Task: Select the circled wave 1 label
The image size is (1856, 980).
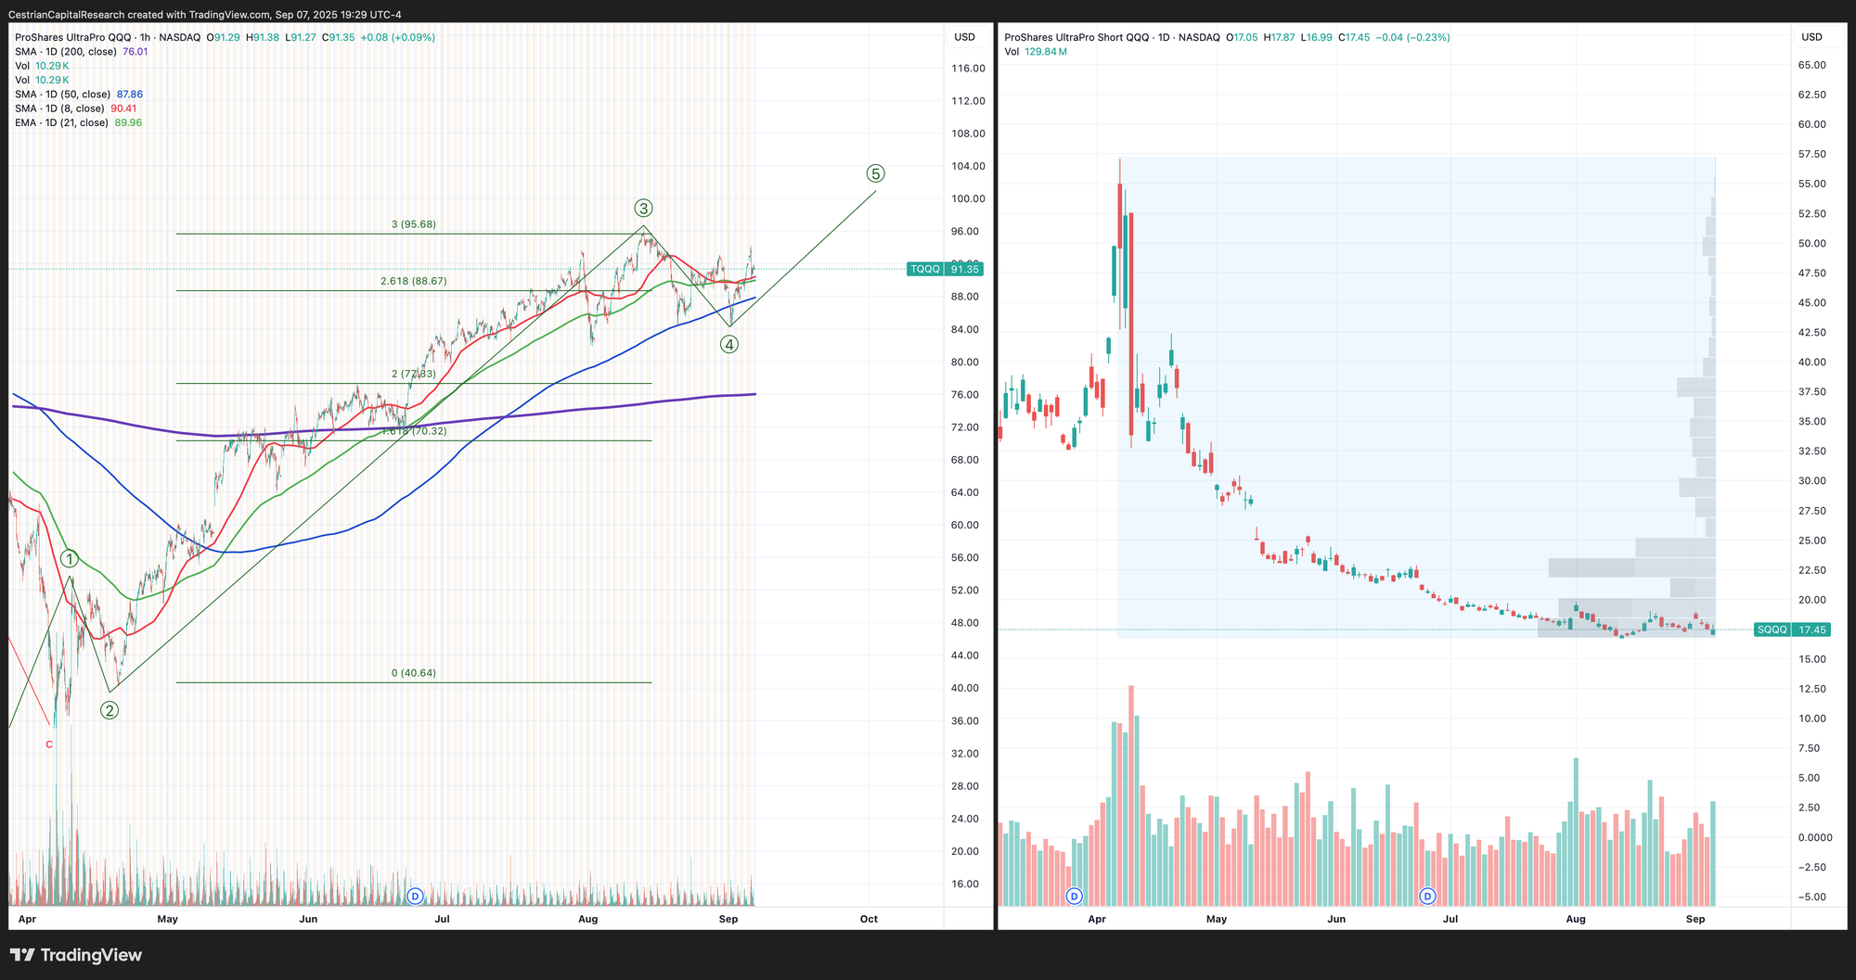Action: pos(70,558)
